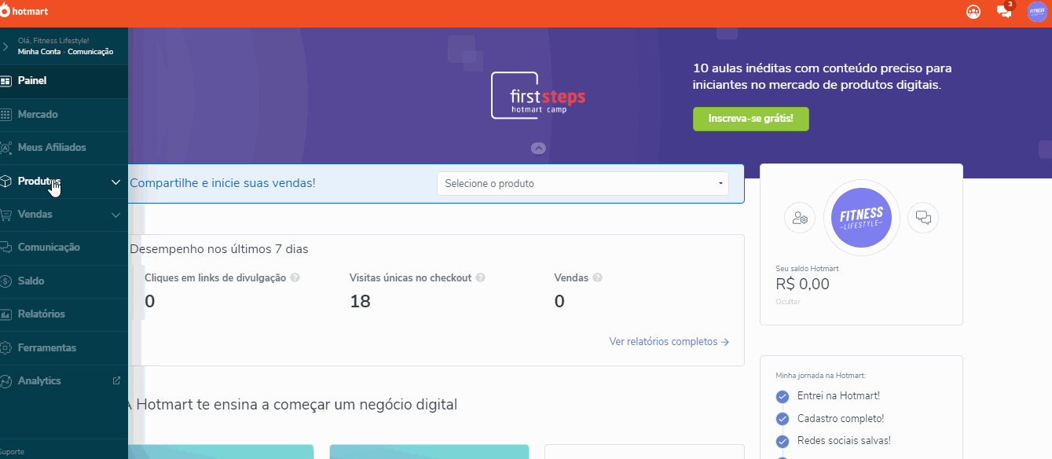Click the Meus Afiliados icon
1052x459 pixels.
click(x=5, y=148)
